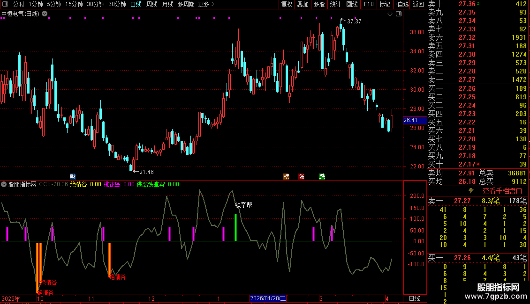Click the 日线 label at bottom right

point(415,298)
